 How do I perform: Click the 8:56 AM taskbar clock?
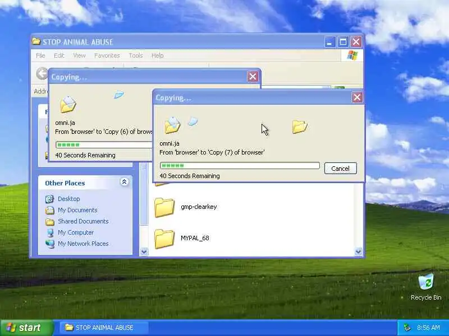428,328
